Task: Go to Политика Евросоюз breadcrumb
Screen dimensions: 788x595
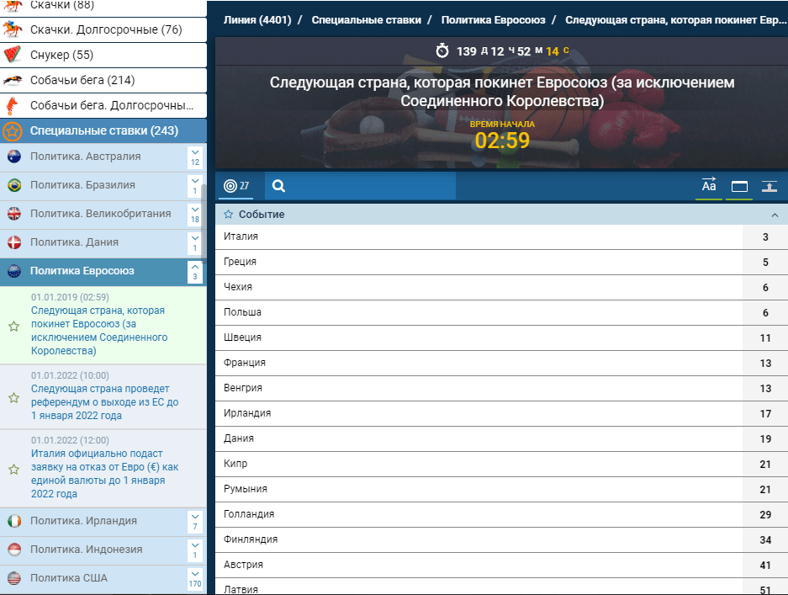Action: [493, 20]
